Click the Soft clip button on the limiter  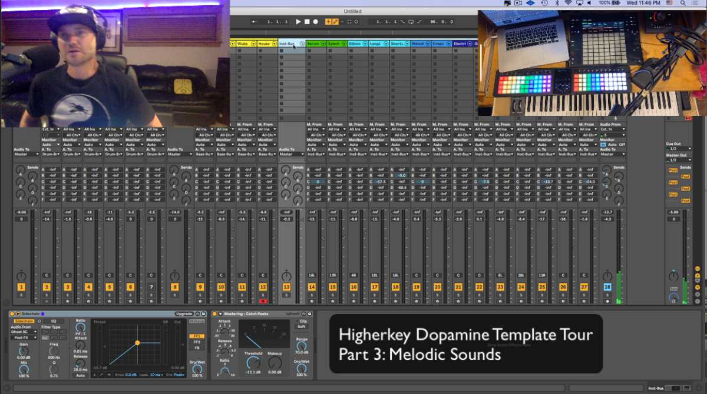[x=303, y=326]
